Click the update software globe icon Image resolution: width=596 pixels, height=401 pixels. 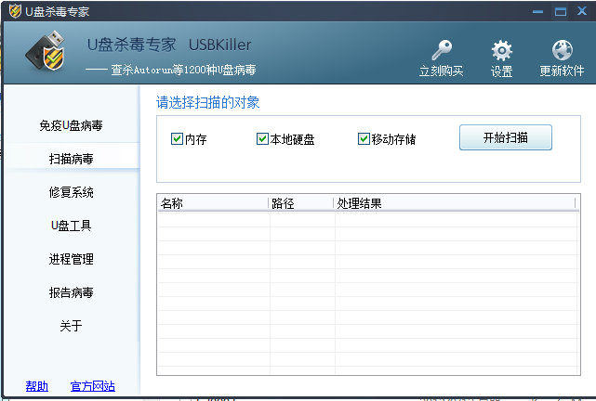point(562,51)
